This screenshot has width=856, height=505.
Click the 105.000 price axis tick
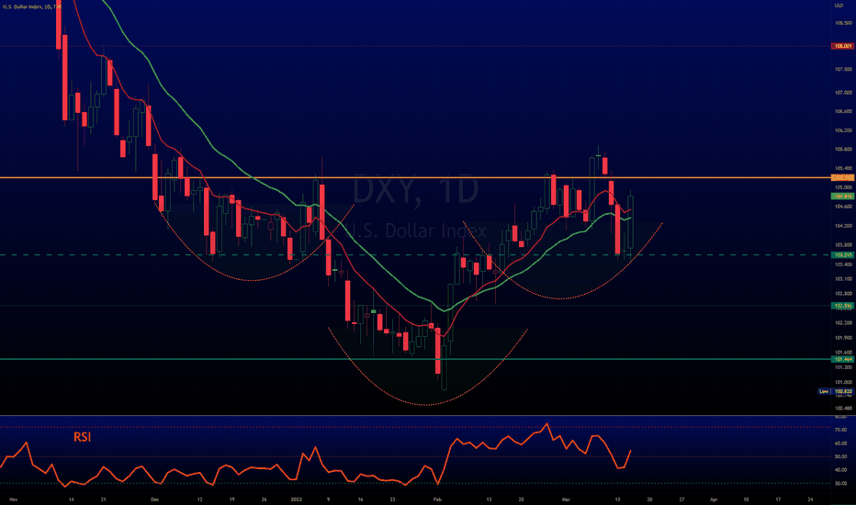[843, 187]
